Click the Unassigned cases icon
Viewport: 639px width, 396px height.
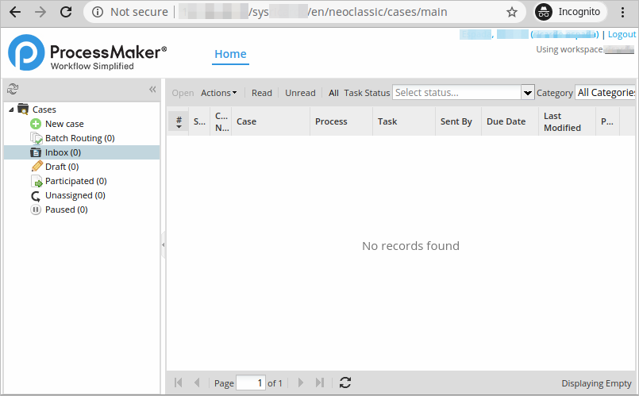click(36, 195)
